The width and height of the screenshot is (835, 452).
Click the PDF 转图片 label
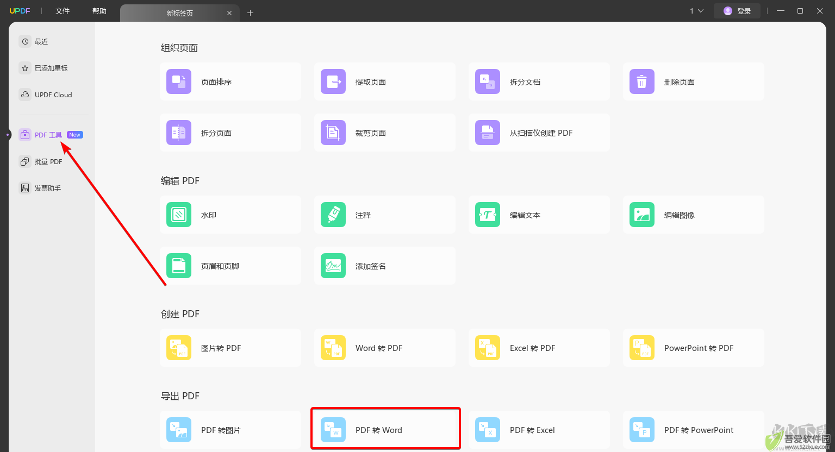pos(221,430)
